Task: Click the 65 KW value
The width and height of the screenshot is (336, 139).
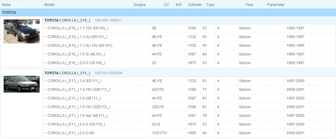Action: (x=204, y=45)
